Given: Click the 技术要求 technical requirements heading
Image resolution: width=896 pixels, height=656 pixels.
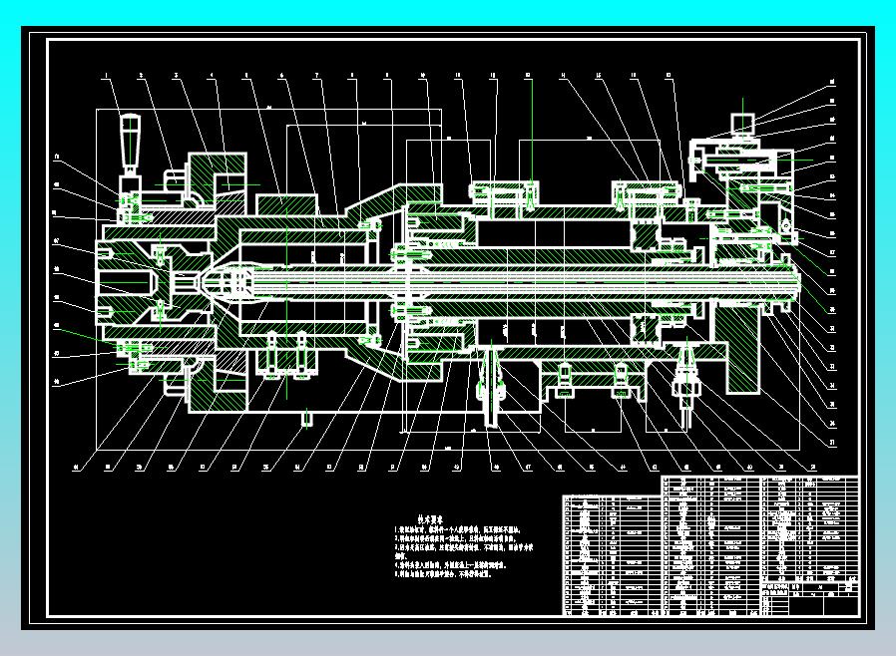Looking at the screenshot, I should click(429, 519).
